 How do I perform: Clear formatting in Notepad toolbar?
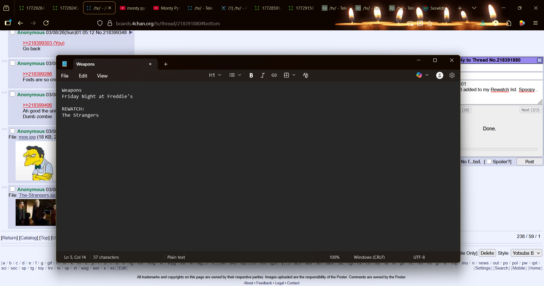click(306, 75)
